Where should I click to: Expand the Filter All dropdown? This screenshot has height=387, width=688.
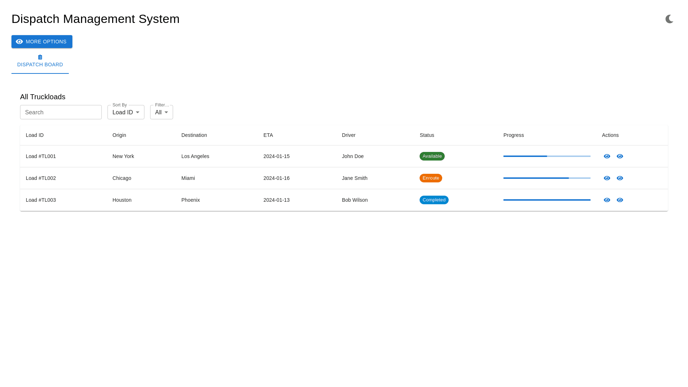pyautogui.click(x=161, y=112)
